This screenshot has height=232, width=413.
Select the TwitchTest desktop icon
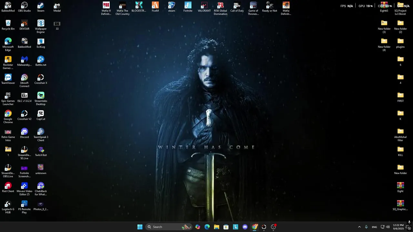click(x=41, y=151)
